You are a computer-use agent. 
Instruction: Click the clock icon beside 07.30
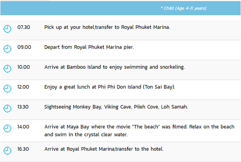click(7, 29)
